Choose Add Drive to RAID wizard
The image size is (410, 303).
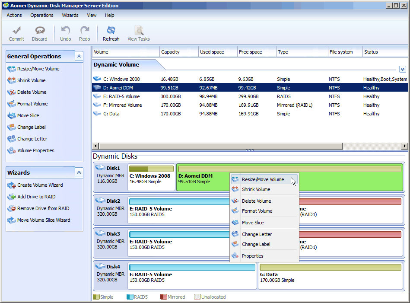(36, 197)
